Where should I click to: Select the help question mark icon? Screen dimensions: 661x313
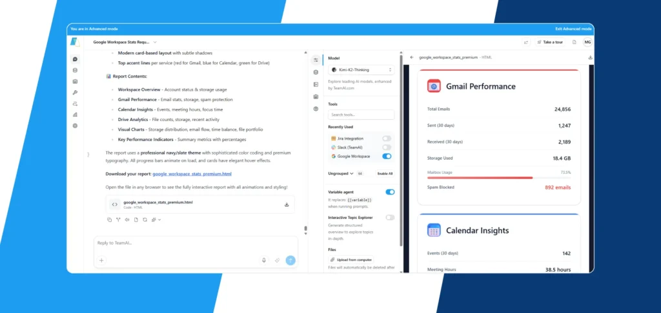[316, 109]
